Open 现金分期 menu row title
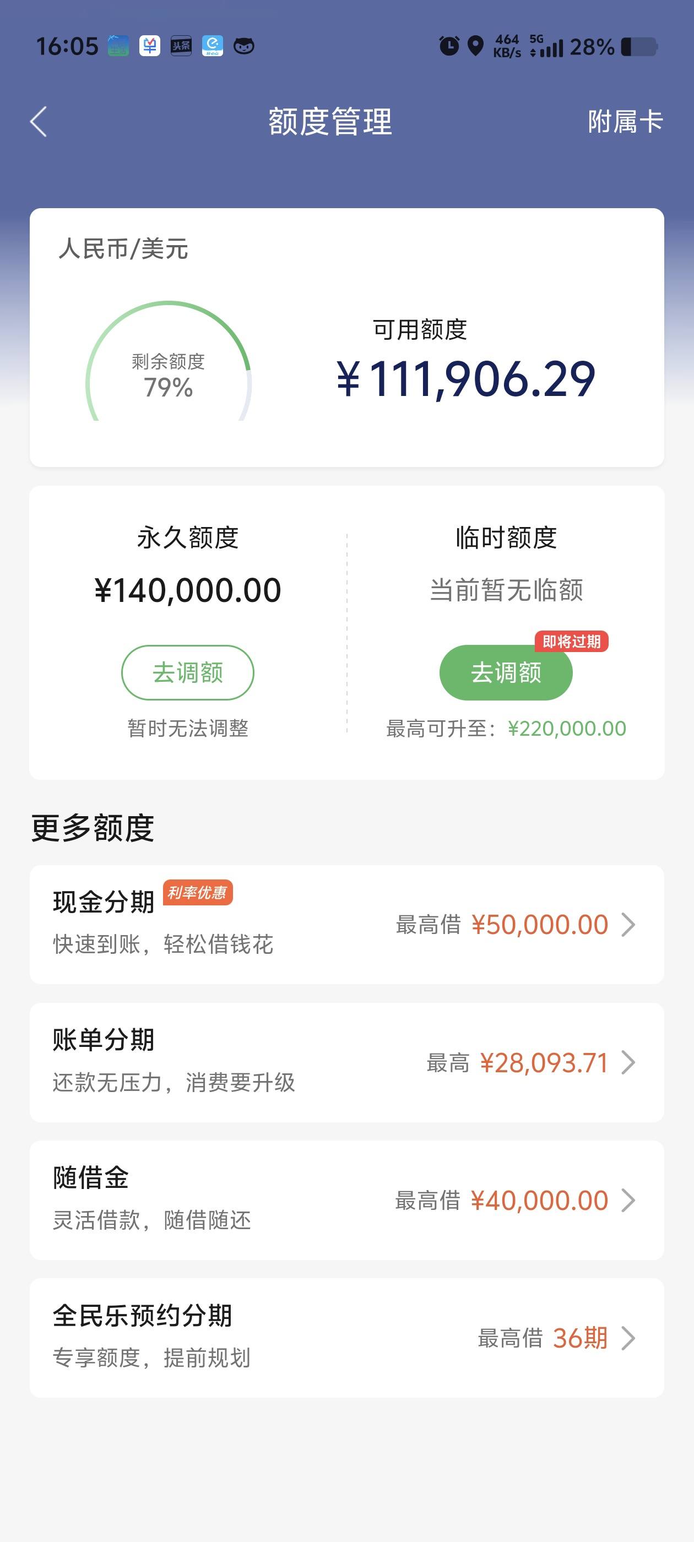Image resolution: width=694 pixels, height=1542 pixels. (104, 902)
